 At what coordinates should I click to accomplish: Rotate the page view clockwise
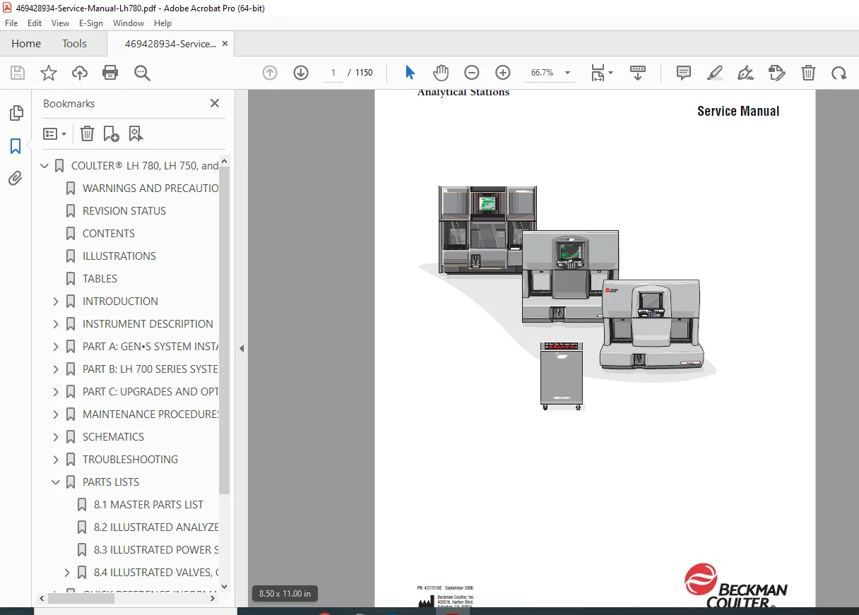coord(839,73)
